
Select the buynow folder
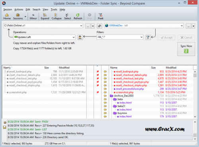click(x=122, y=113)
